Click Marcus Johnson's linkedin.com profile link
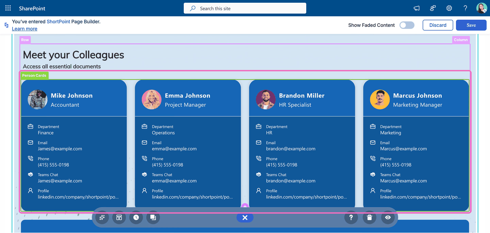This screenshot has width=490, height=233. [x=421, y=197]
